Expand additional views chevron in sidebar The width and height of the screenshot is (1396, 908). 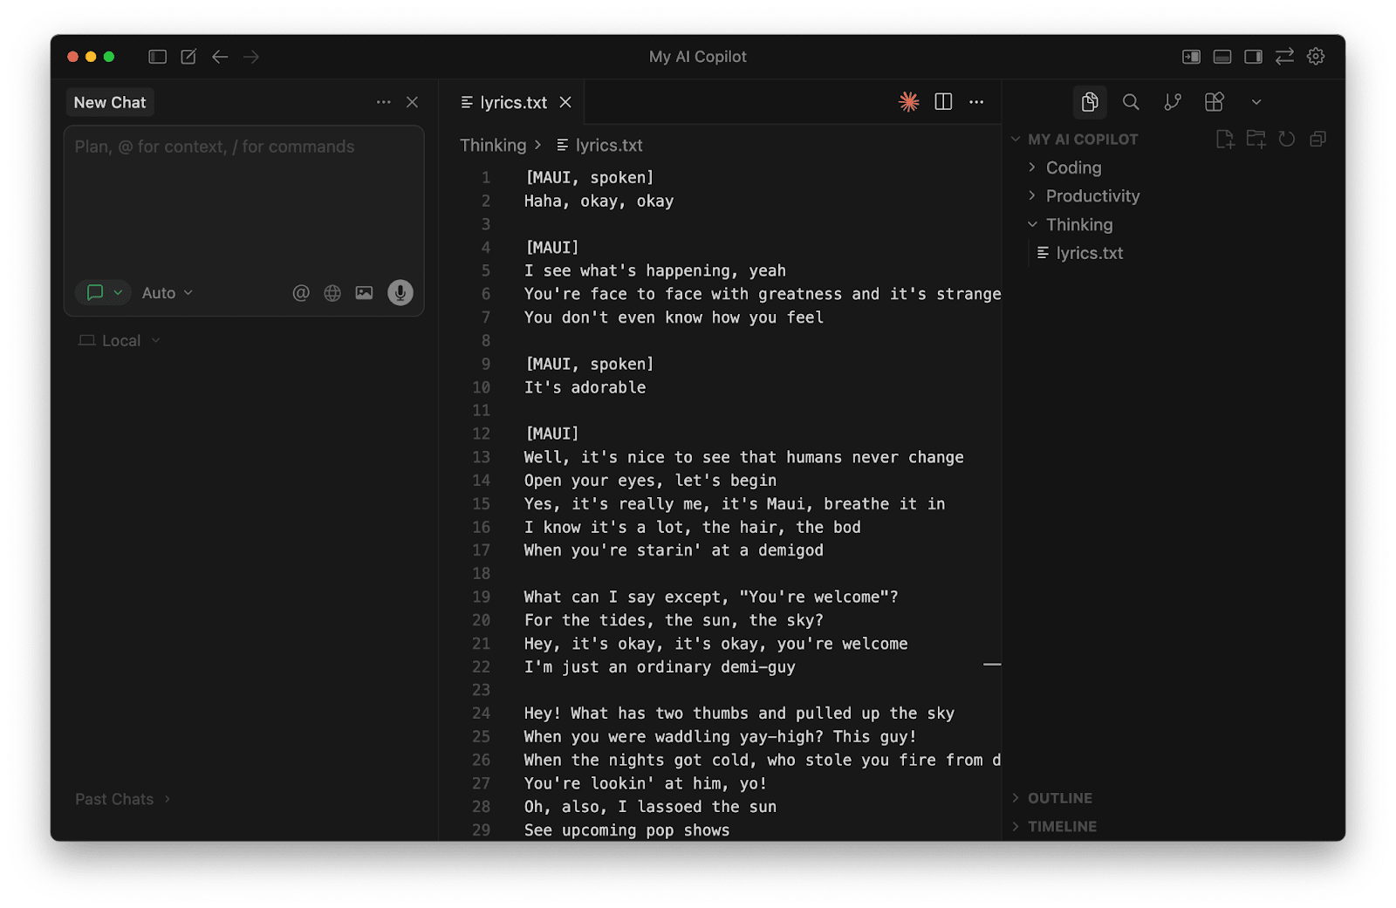click(x=1256, y=102)
